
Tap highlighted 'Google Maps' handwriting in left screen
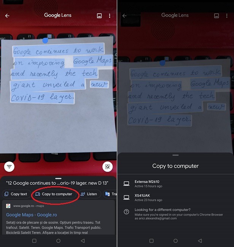pyautogui.click(x=93, y=61)
